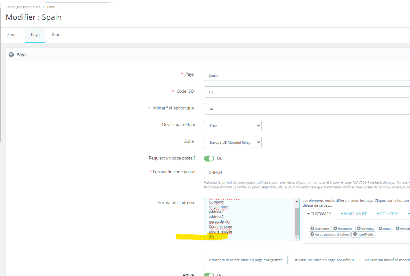This screenshot has width=410, height=276.
Task: Switch to the États tab
Action: tap(57, 35)
